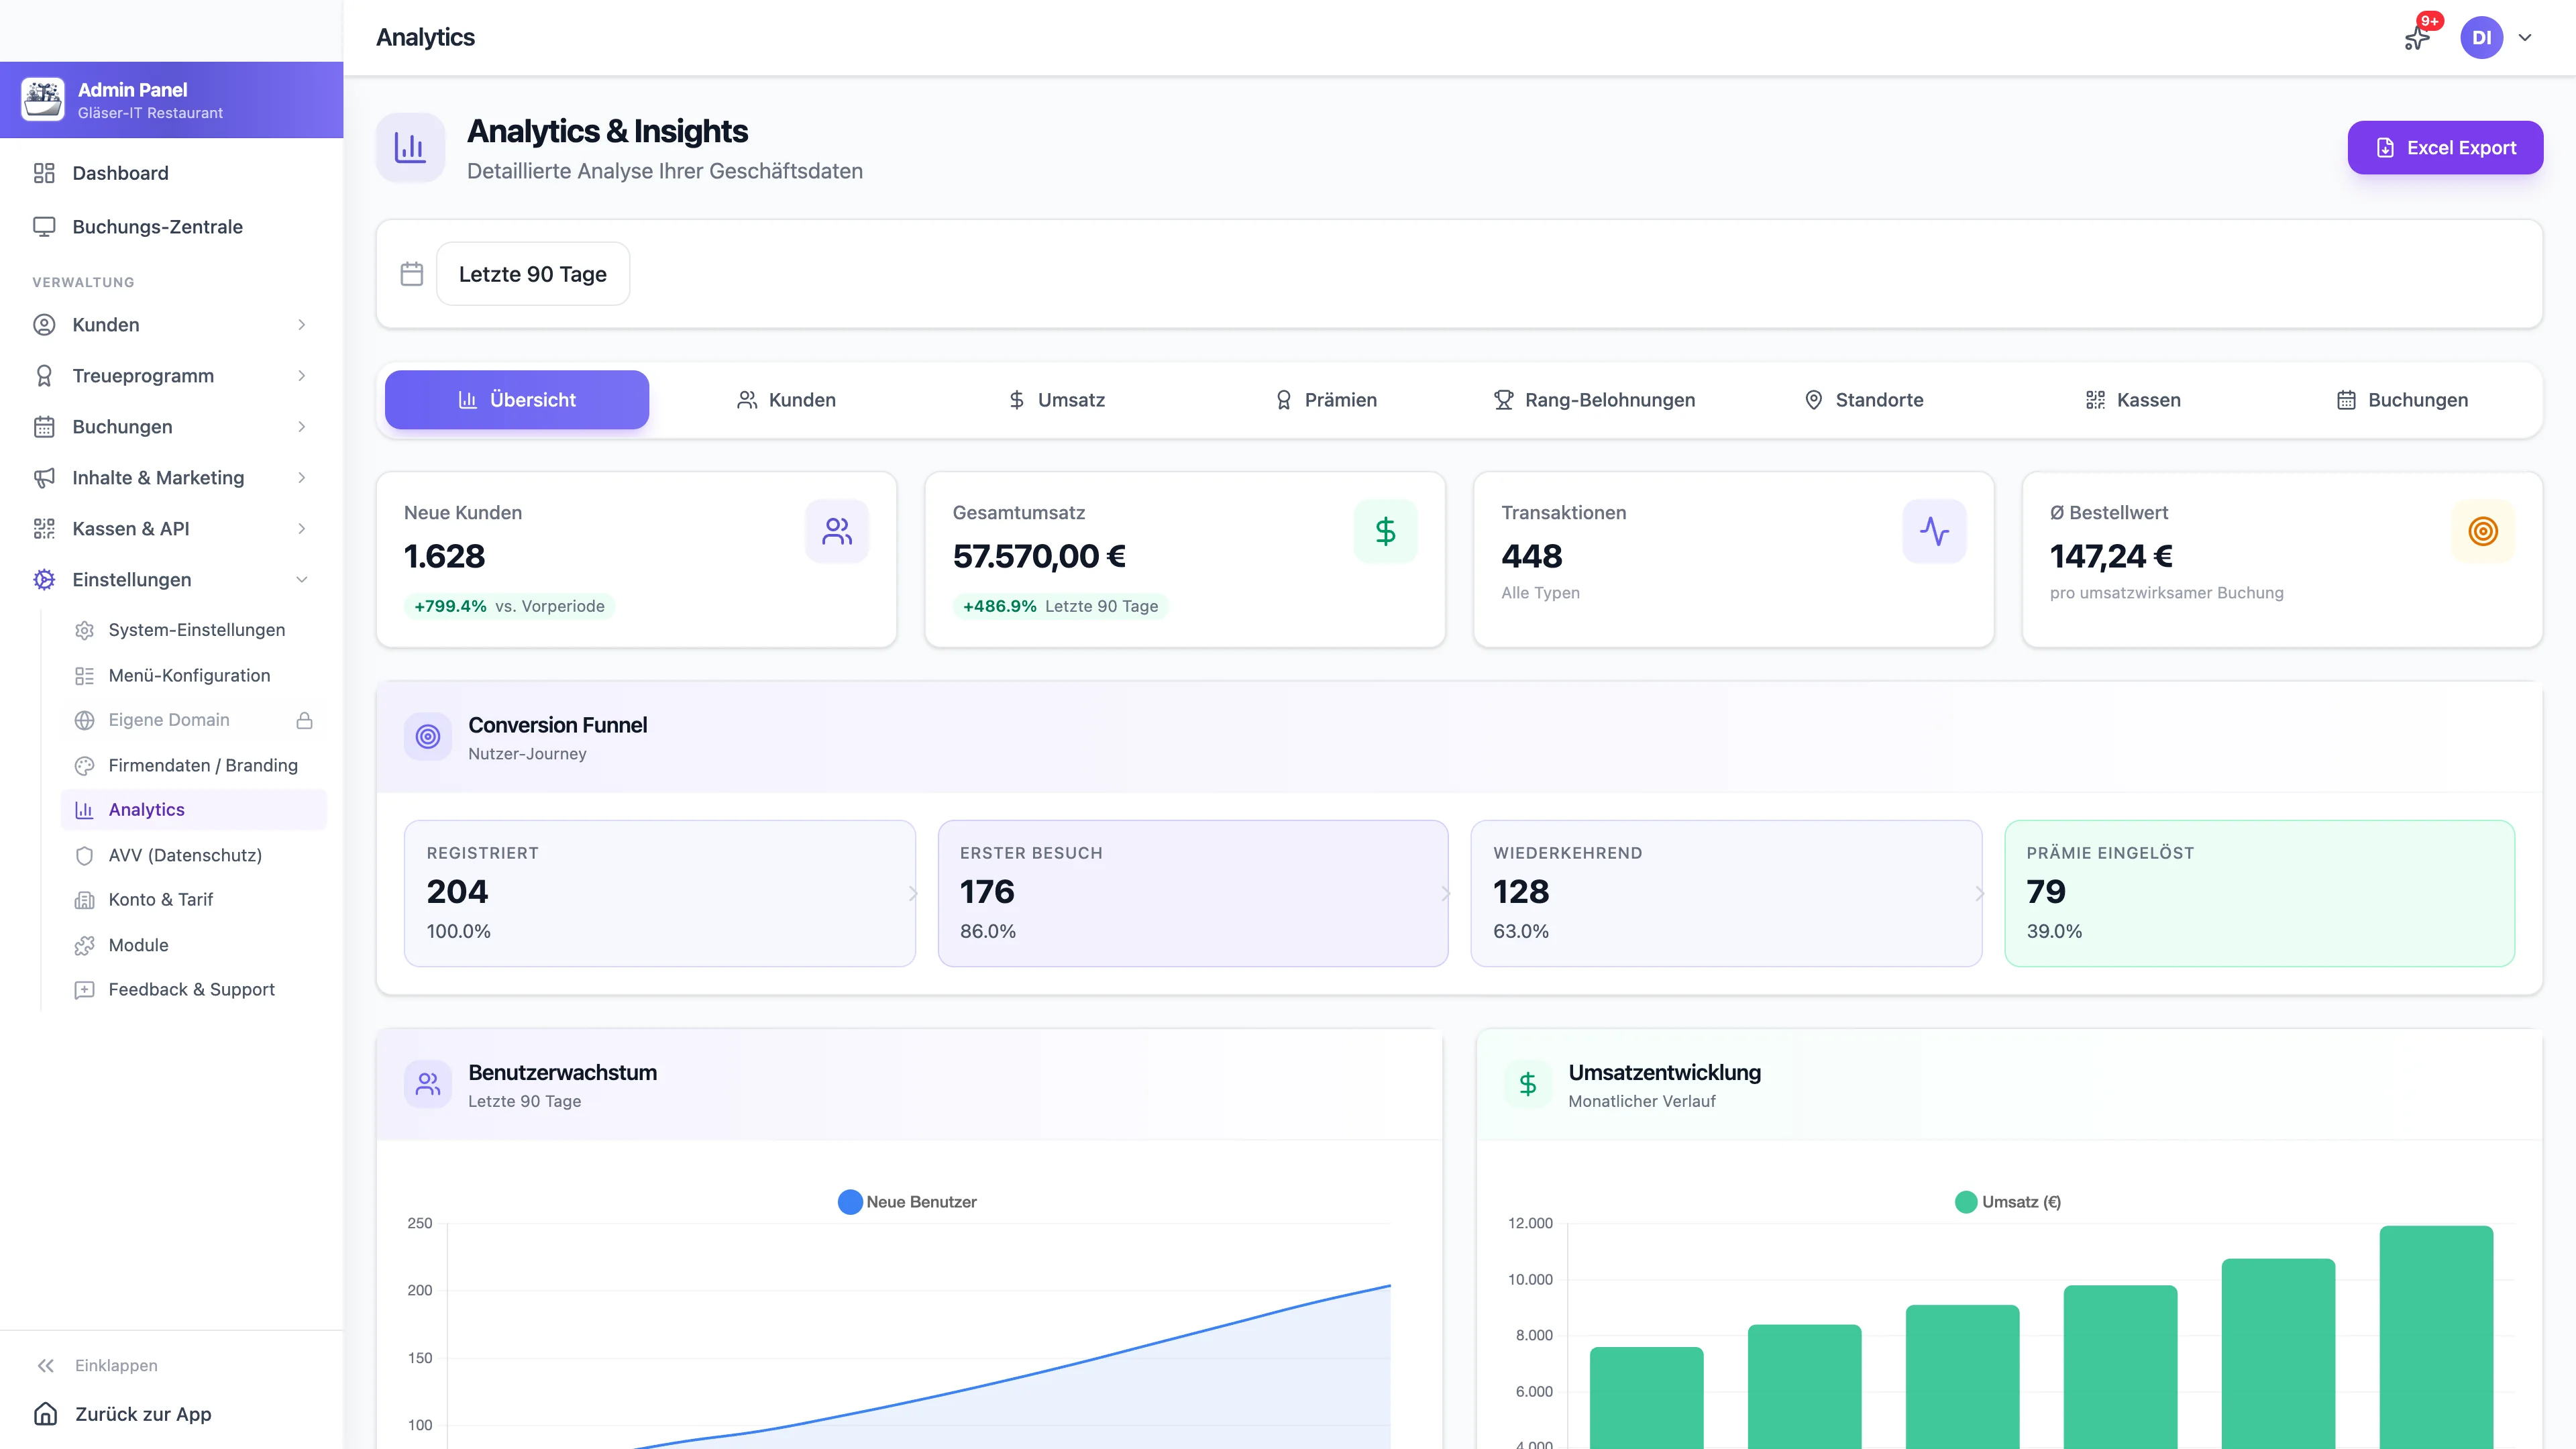Viewport: 2576px width, 1449px height.
Task: Click the puzzle icon next to Module
Action: [85, 945]
